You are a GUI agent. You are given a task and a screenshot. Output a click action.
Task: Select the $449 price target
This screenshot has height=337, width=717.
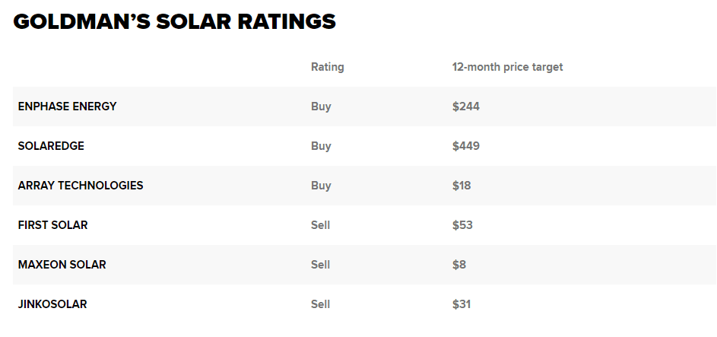[x=465, y=146]
